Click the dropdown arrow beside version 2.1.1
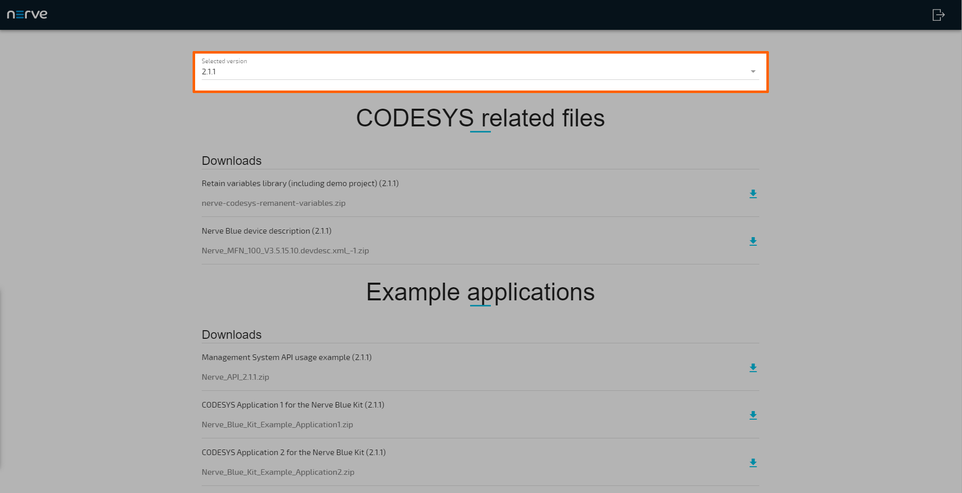 (753, 71)
